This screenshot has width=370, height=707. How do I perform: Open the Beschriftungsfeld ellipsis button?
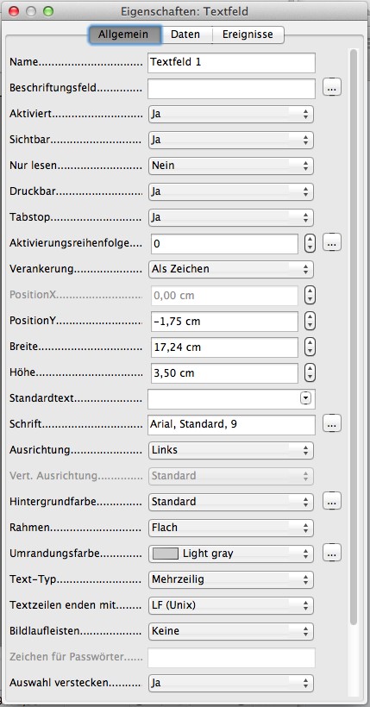click(x=332, y=87)
